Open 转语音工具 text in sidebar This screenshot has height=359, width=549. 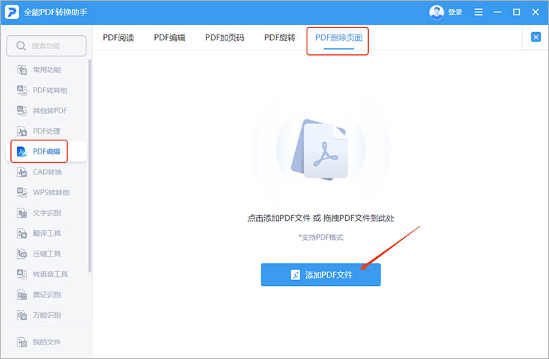click(x=51, y=274)
